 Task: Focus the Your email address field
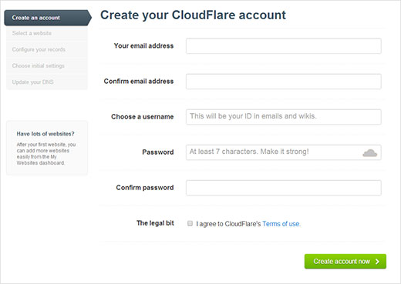284,46
